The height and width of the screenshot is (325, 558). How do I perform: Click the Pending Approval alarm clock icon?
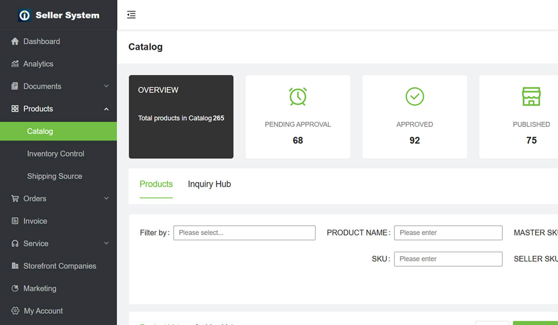pos(298,97)
